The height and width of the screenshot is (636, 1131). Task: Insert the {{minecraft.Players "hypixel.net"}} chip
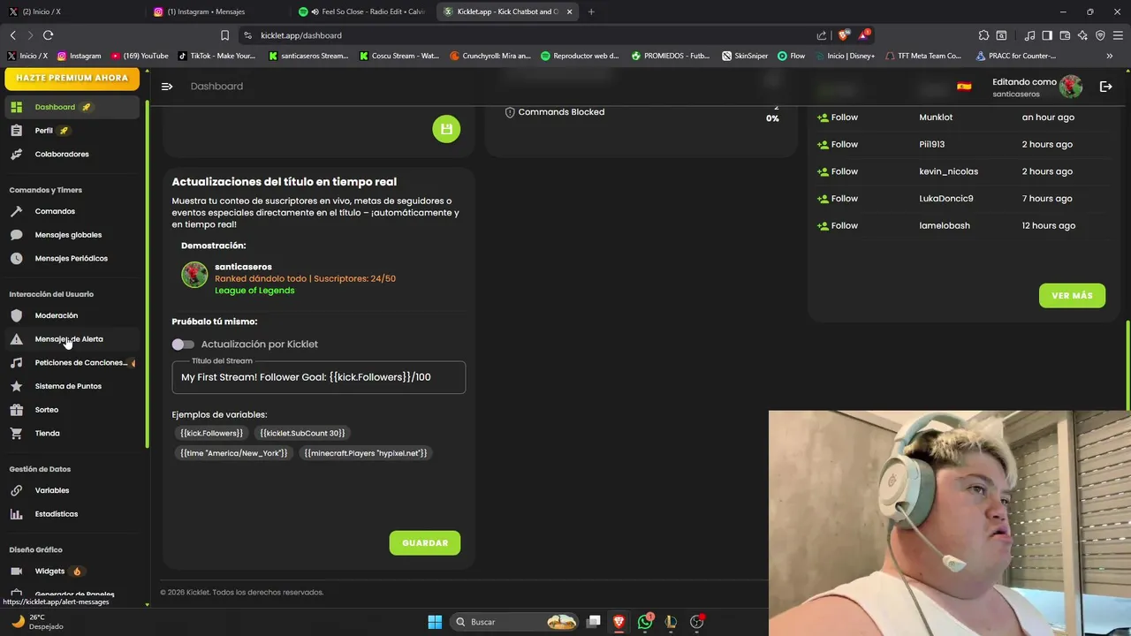(x=365, y=453)
